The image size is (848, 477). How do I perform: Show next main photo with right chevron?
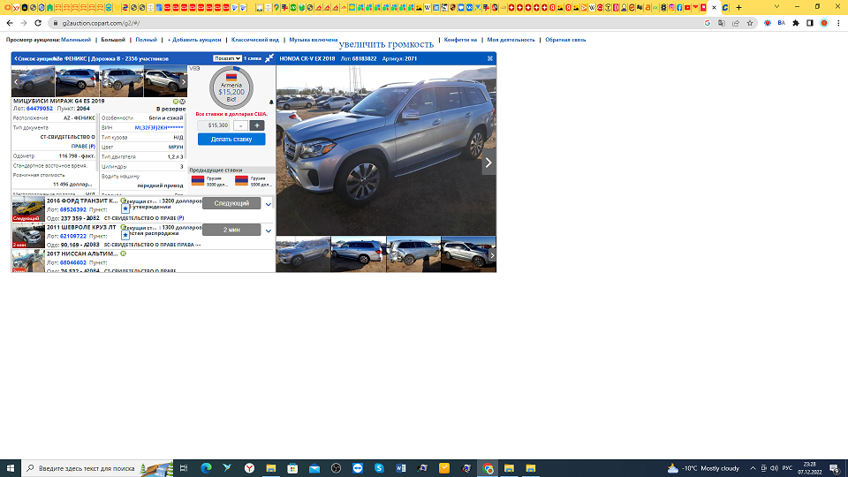488,163
